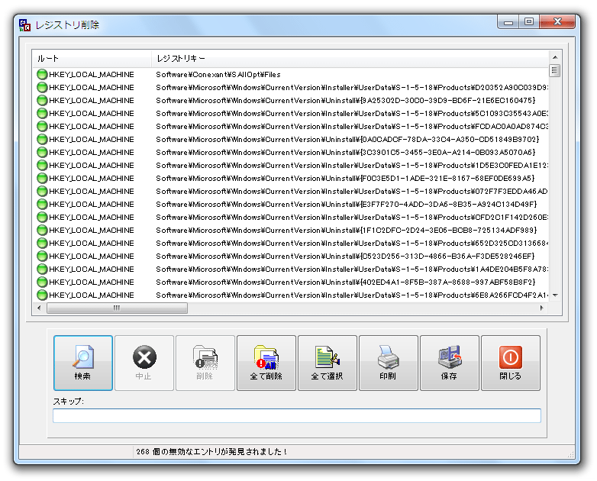Click the 全て選択 select all button
Image resolution: width=597 pixels, height=481 pixels.
[x=328, y=363]
